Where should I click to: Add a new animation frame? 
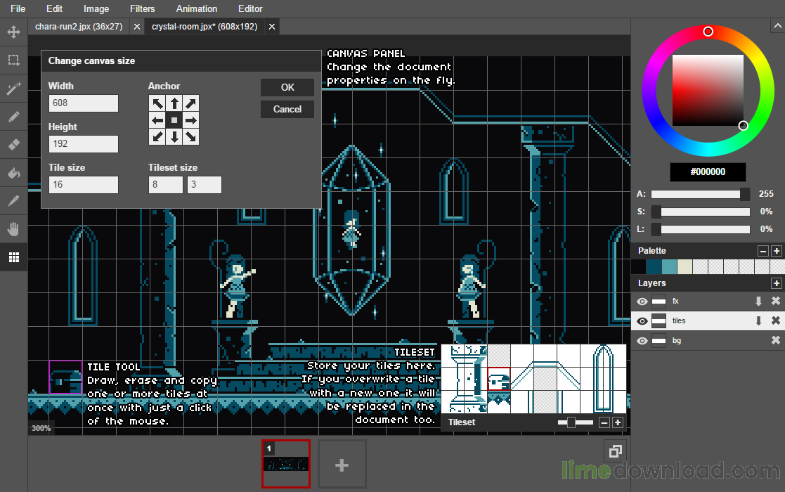click(x=342, y=465)
